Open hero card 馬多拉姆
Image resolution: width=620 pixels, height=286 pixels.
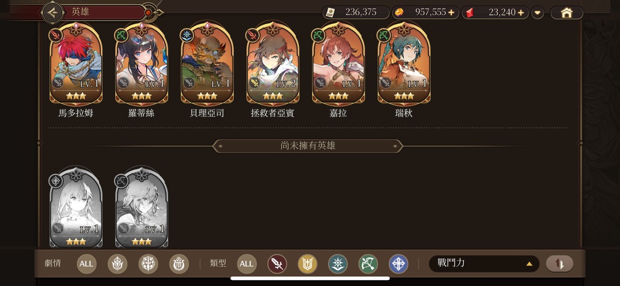(x=76, y=63)
